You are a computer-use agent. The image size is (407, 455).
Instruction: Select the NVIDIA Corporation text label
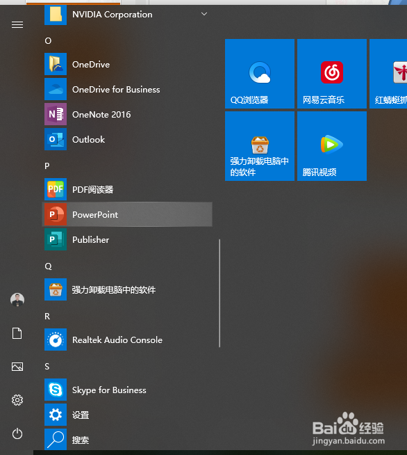point(112,15)
